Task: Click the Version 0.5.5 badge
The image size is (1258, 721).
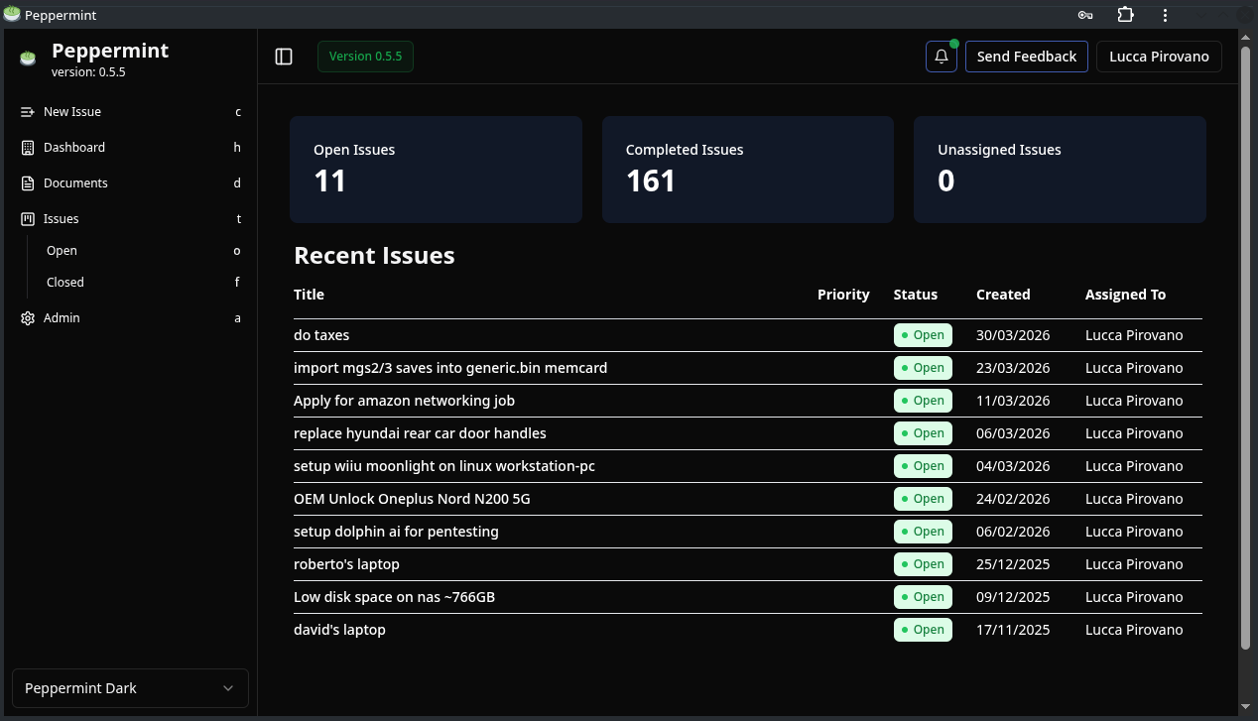Action: [365, 57]
